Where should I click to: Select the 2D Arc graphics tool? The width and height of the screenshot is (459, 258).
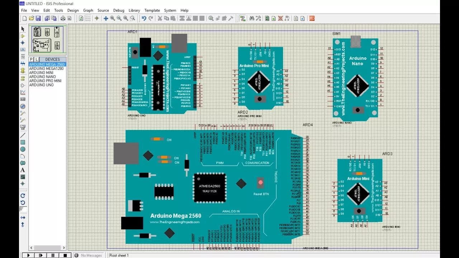tap(23, 156)
